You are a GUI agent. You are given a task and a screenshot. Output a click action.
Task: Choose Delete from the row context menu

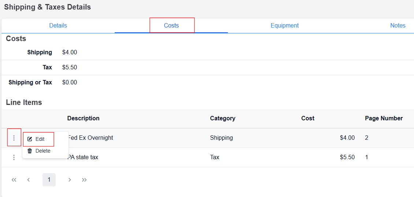click(x=39, y=151)
